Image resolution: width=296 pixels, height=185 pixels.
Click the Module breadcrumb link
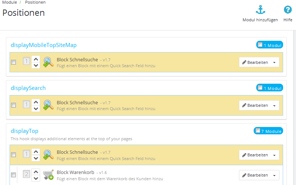(x=9, y=2)
